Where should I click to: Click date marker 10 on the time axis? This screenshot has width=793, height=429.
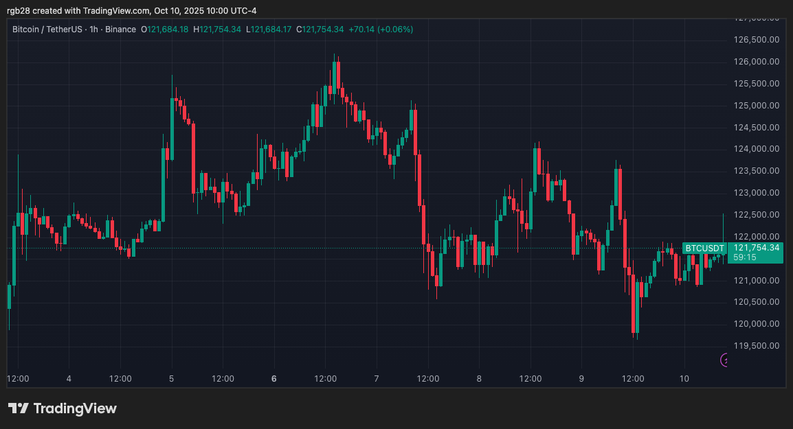pyautogui.click(x=684, y=378)
